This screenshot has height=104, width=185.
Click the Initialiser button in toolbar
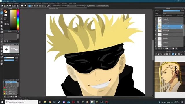click(x=91, y=6)
